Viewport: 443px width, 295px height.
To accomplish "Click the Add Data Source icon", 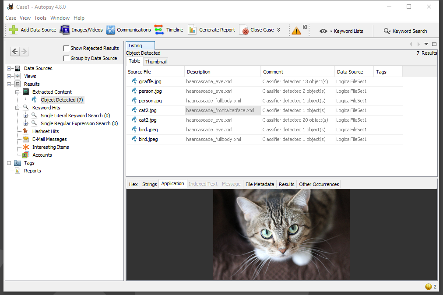I will point(13,30).
